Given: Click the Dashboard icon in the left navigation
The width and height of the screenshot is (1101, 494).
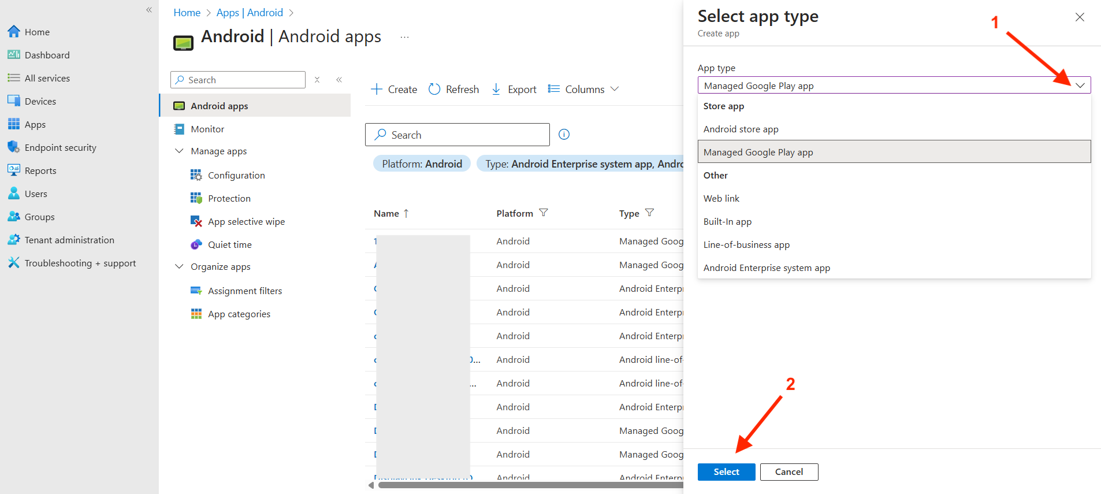Looking at the screenshot, I should (x=14, y=55).
